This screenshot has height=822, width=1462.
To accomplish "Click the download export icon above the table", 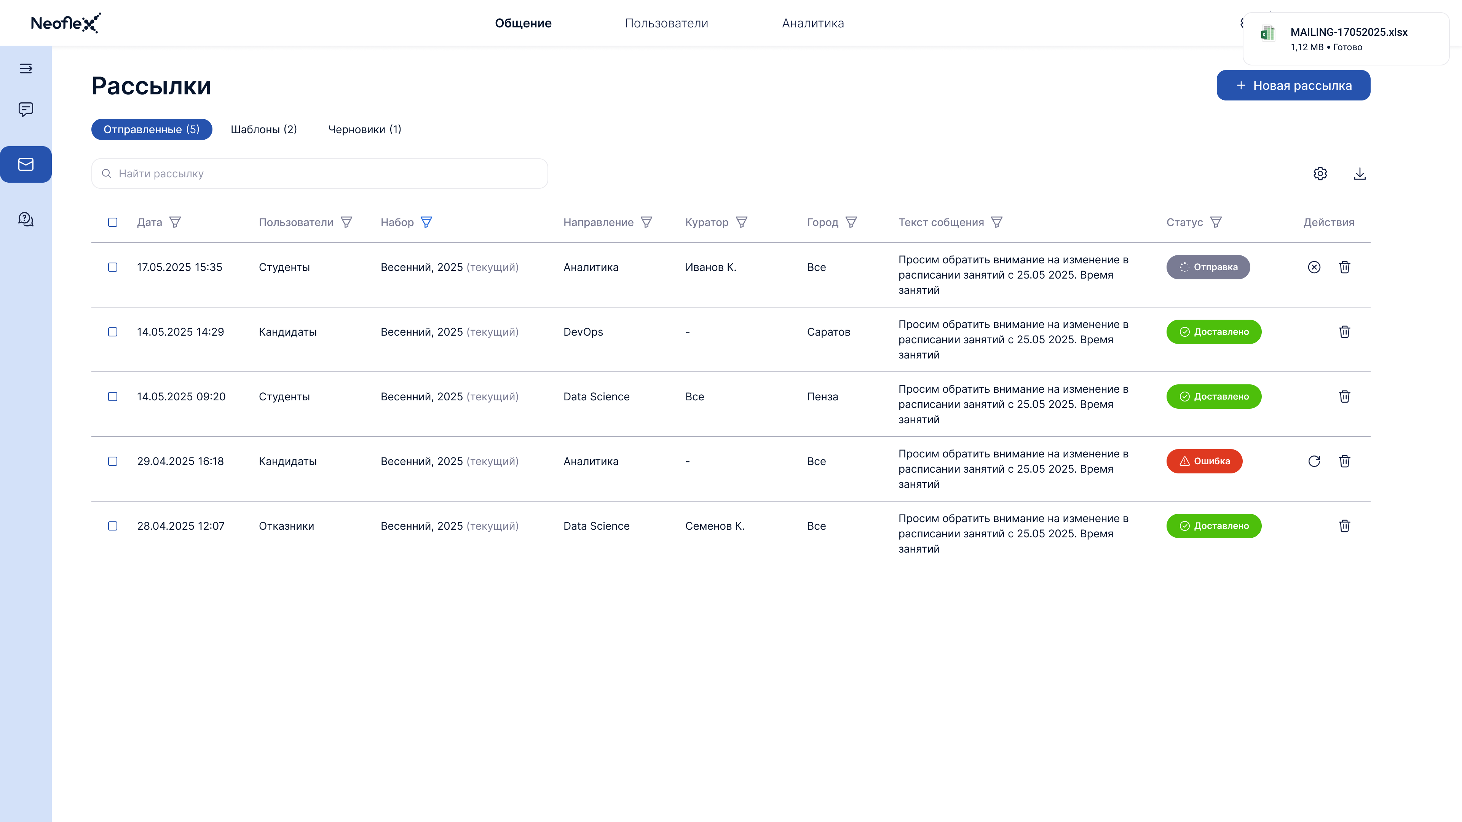I will coord(1360,174).
